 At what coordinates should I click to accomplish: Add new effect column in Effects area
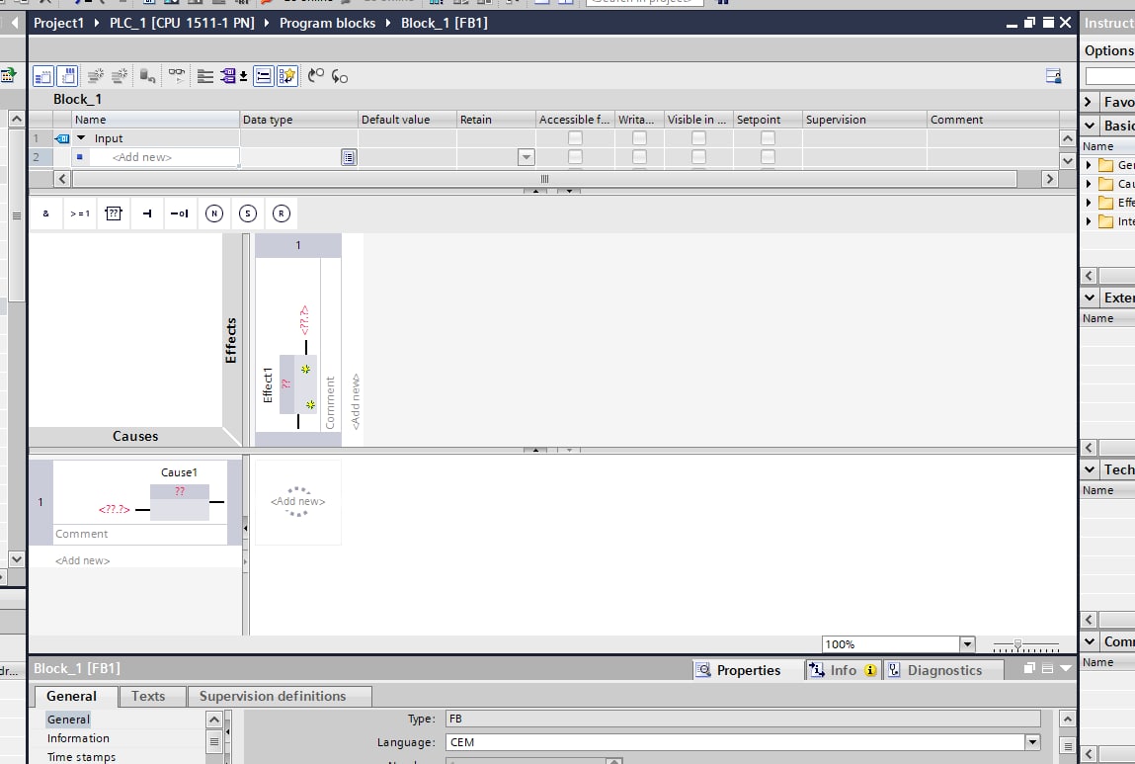tap(356, 402)
